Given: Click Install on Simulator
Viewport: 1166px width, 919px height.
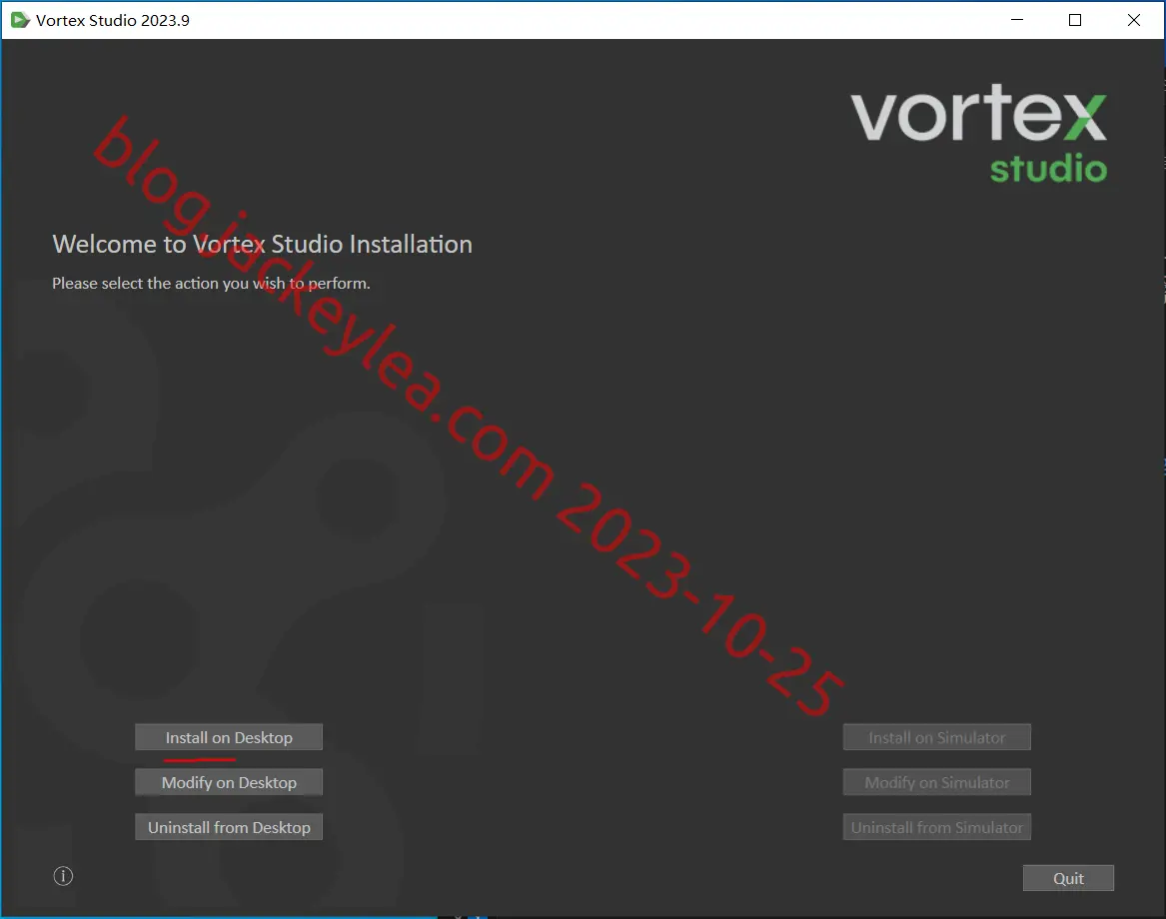Looking at the screenshot, I should coord(936,736).
